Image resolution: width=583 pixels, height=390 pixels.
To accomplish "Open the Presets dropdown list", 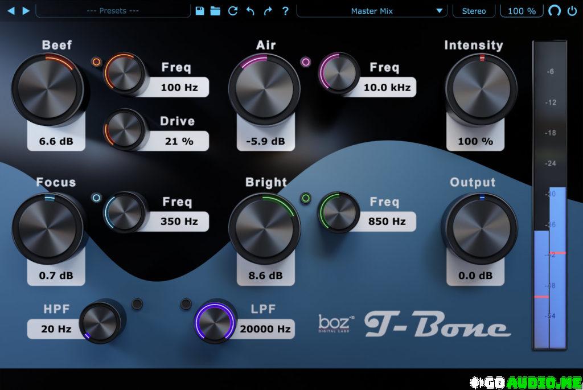I will 113,11.
